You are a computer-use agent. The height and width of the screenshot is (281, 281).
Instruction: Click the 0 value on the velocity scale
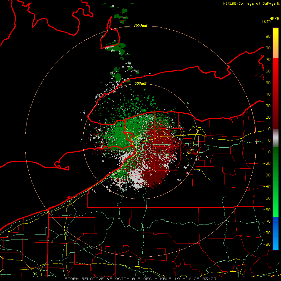point(269,140)
